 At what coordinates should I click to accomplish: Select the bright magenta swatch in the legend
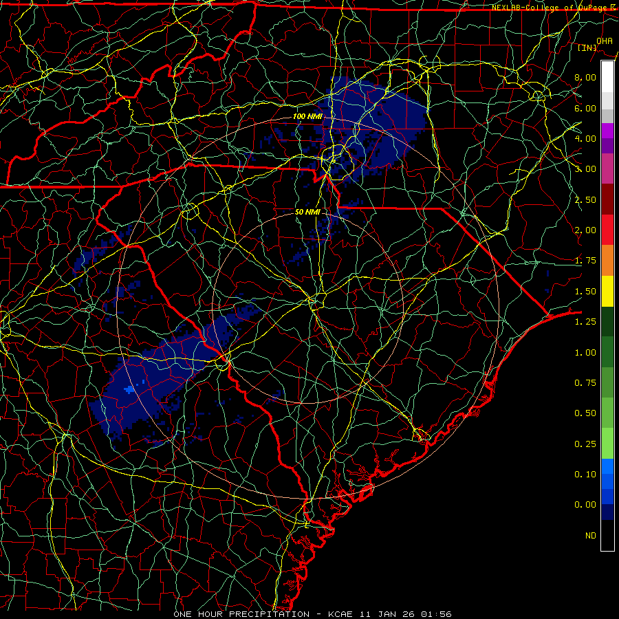tap(607, 130)
